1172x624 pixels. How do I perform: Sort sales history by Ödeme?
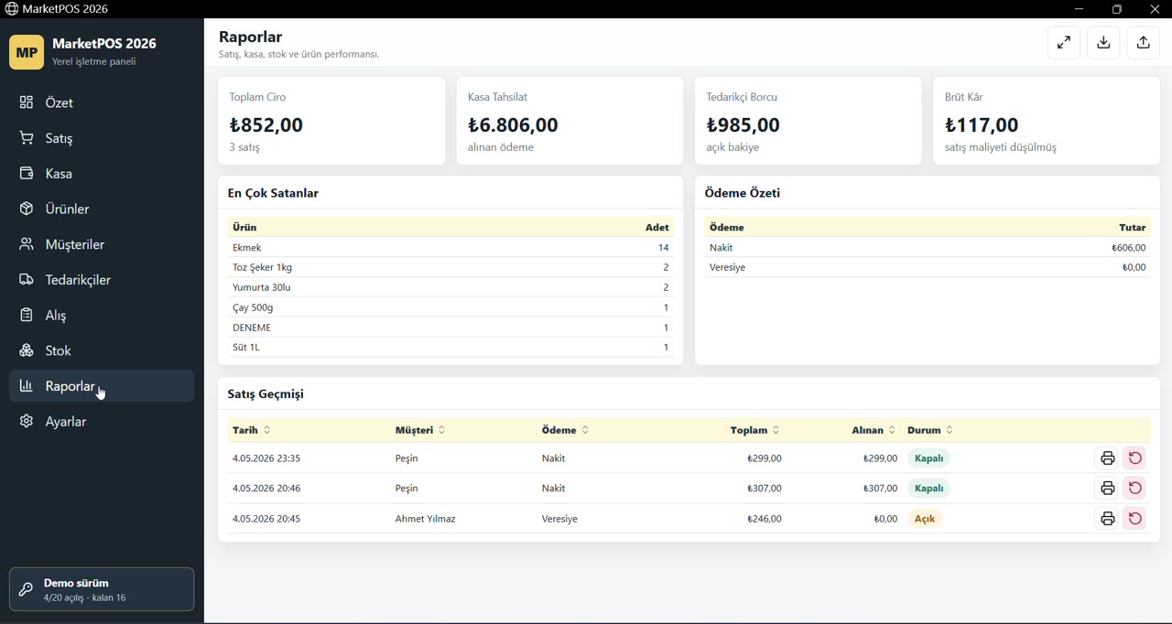click(x=566, y=430)
